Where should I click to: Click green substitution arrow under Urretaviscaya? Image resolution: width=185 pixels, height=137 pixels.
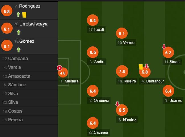coord(18,32)
